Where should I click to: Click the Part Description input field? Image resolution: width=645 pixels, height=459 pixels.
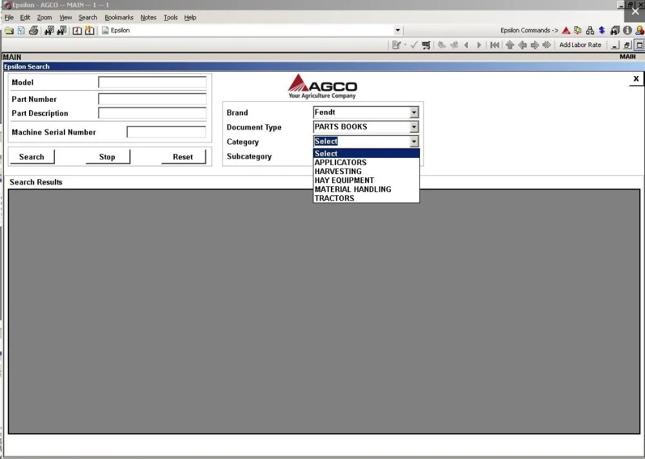(x=152, y=113)
